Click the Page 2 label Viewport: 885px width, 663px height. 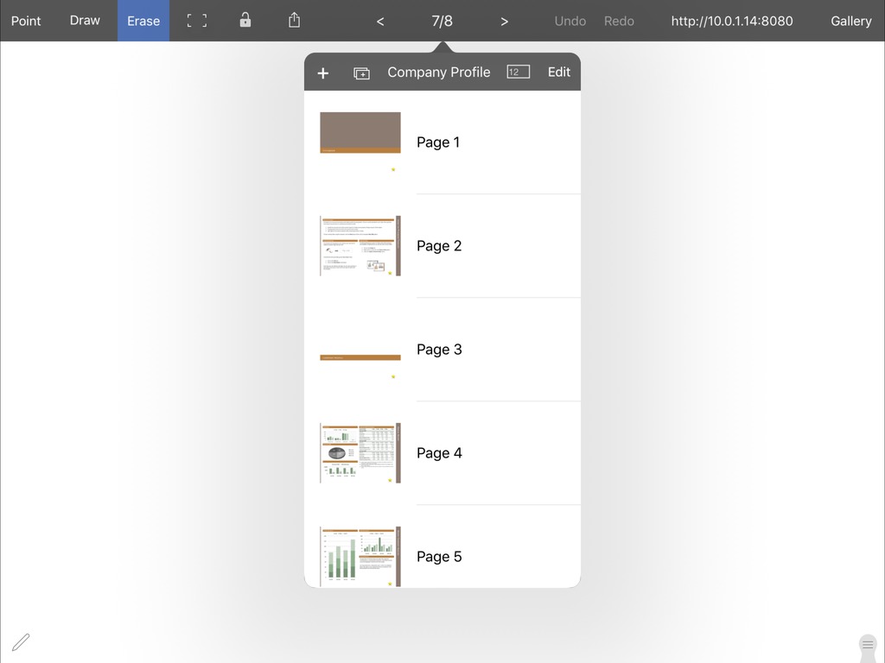[439, 246]
